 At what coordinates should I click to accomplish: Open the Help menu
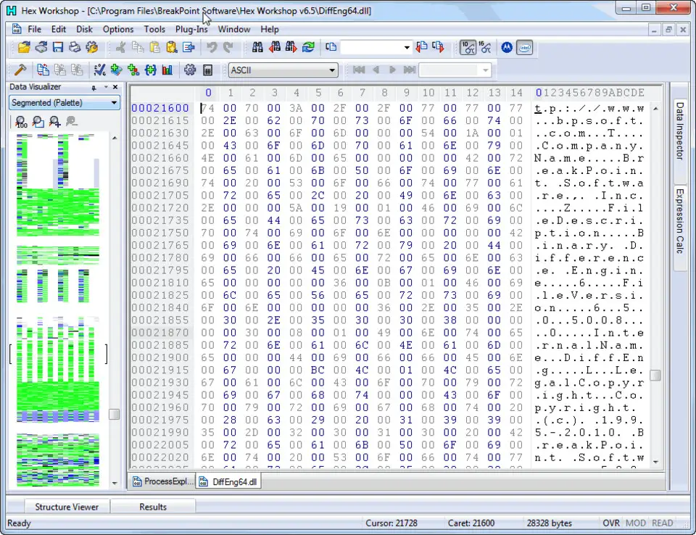click(x=270, y=29)
